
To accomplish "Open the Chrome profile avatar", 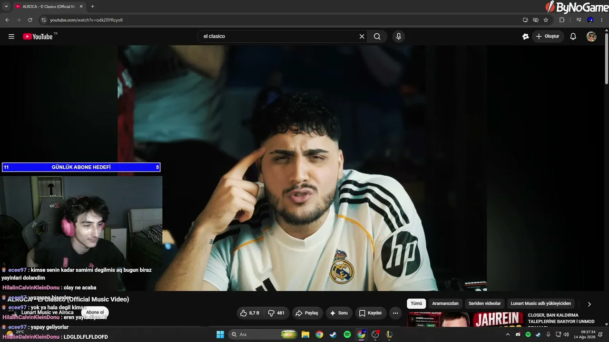I will tap(590, 20).
